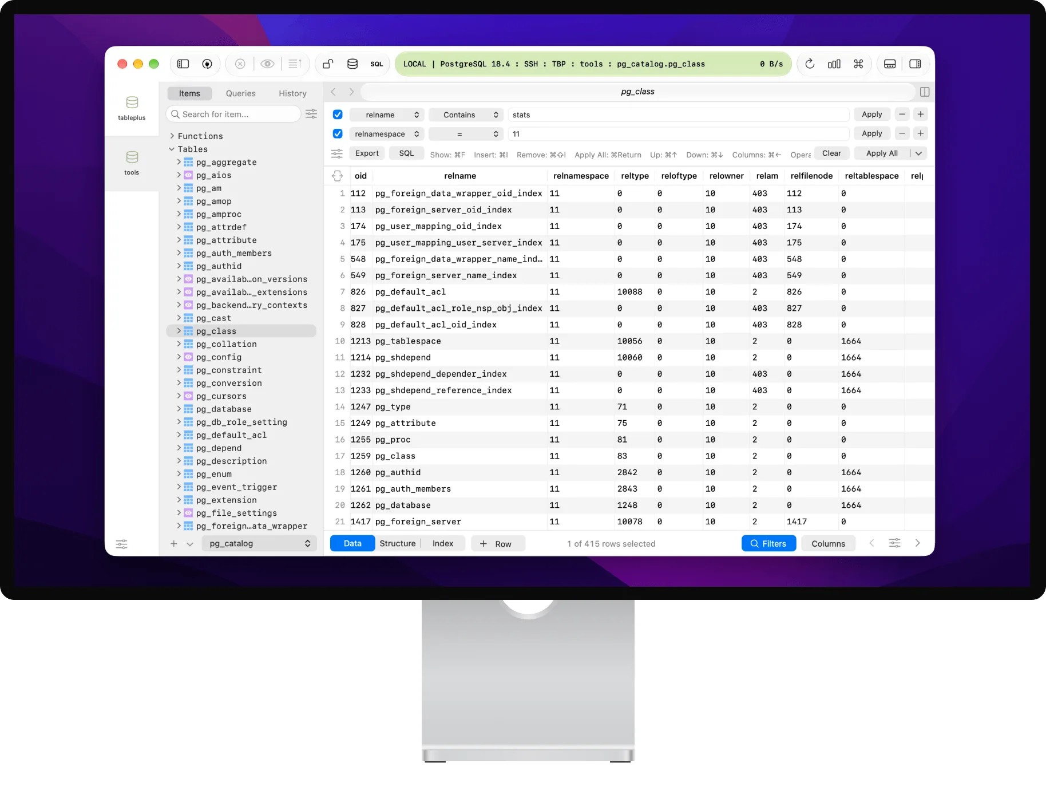Click the row settings sliders icon at bottom right

pyautogui.click(x=894, y=543)
